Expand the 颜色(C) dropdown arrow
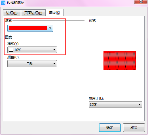148x135 pixels. [54, 64]
